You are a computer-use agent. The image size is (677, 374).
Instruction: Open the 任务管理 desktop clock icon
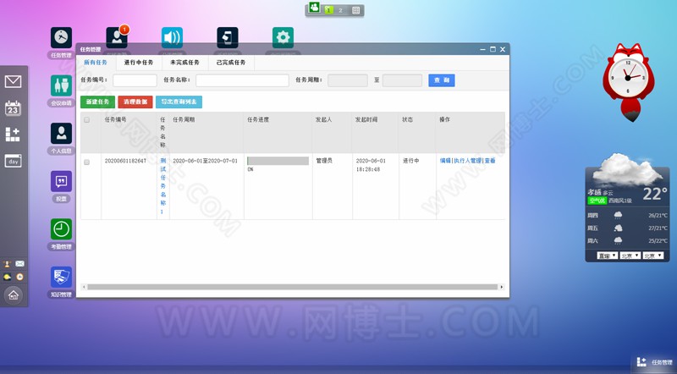(x=61, y=38)
